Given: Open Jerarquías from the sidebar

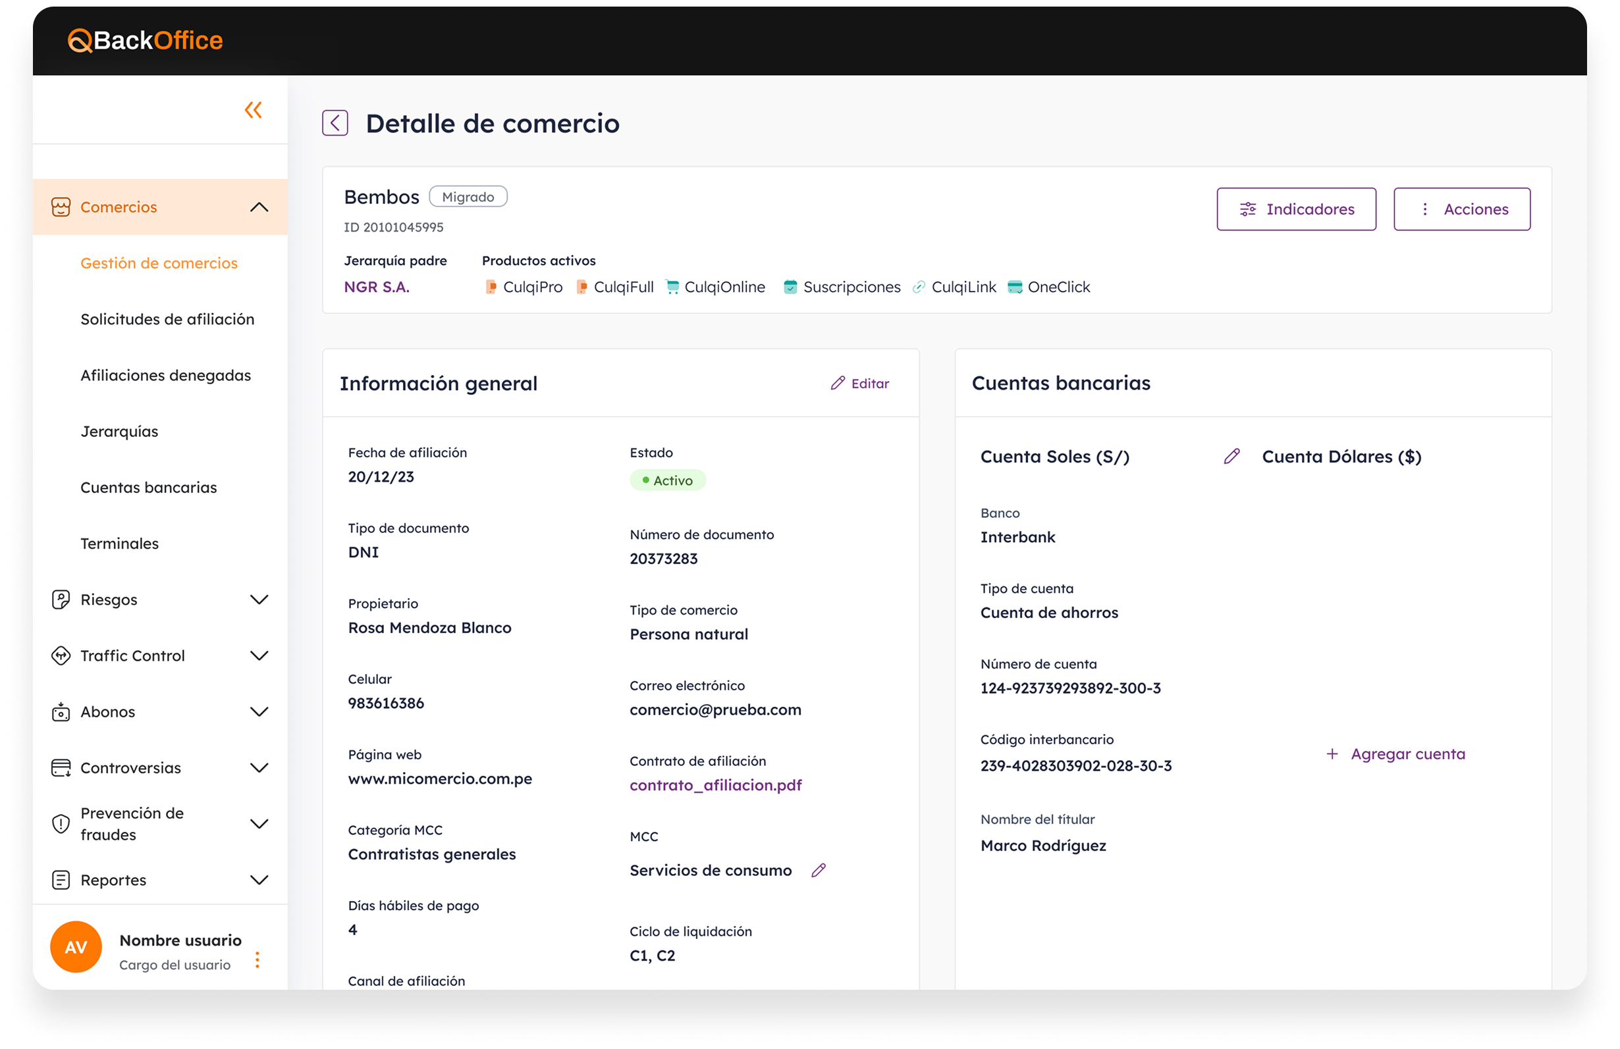Looking at the screenshot, I should (120, 431).
